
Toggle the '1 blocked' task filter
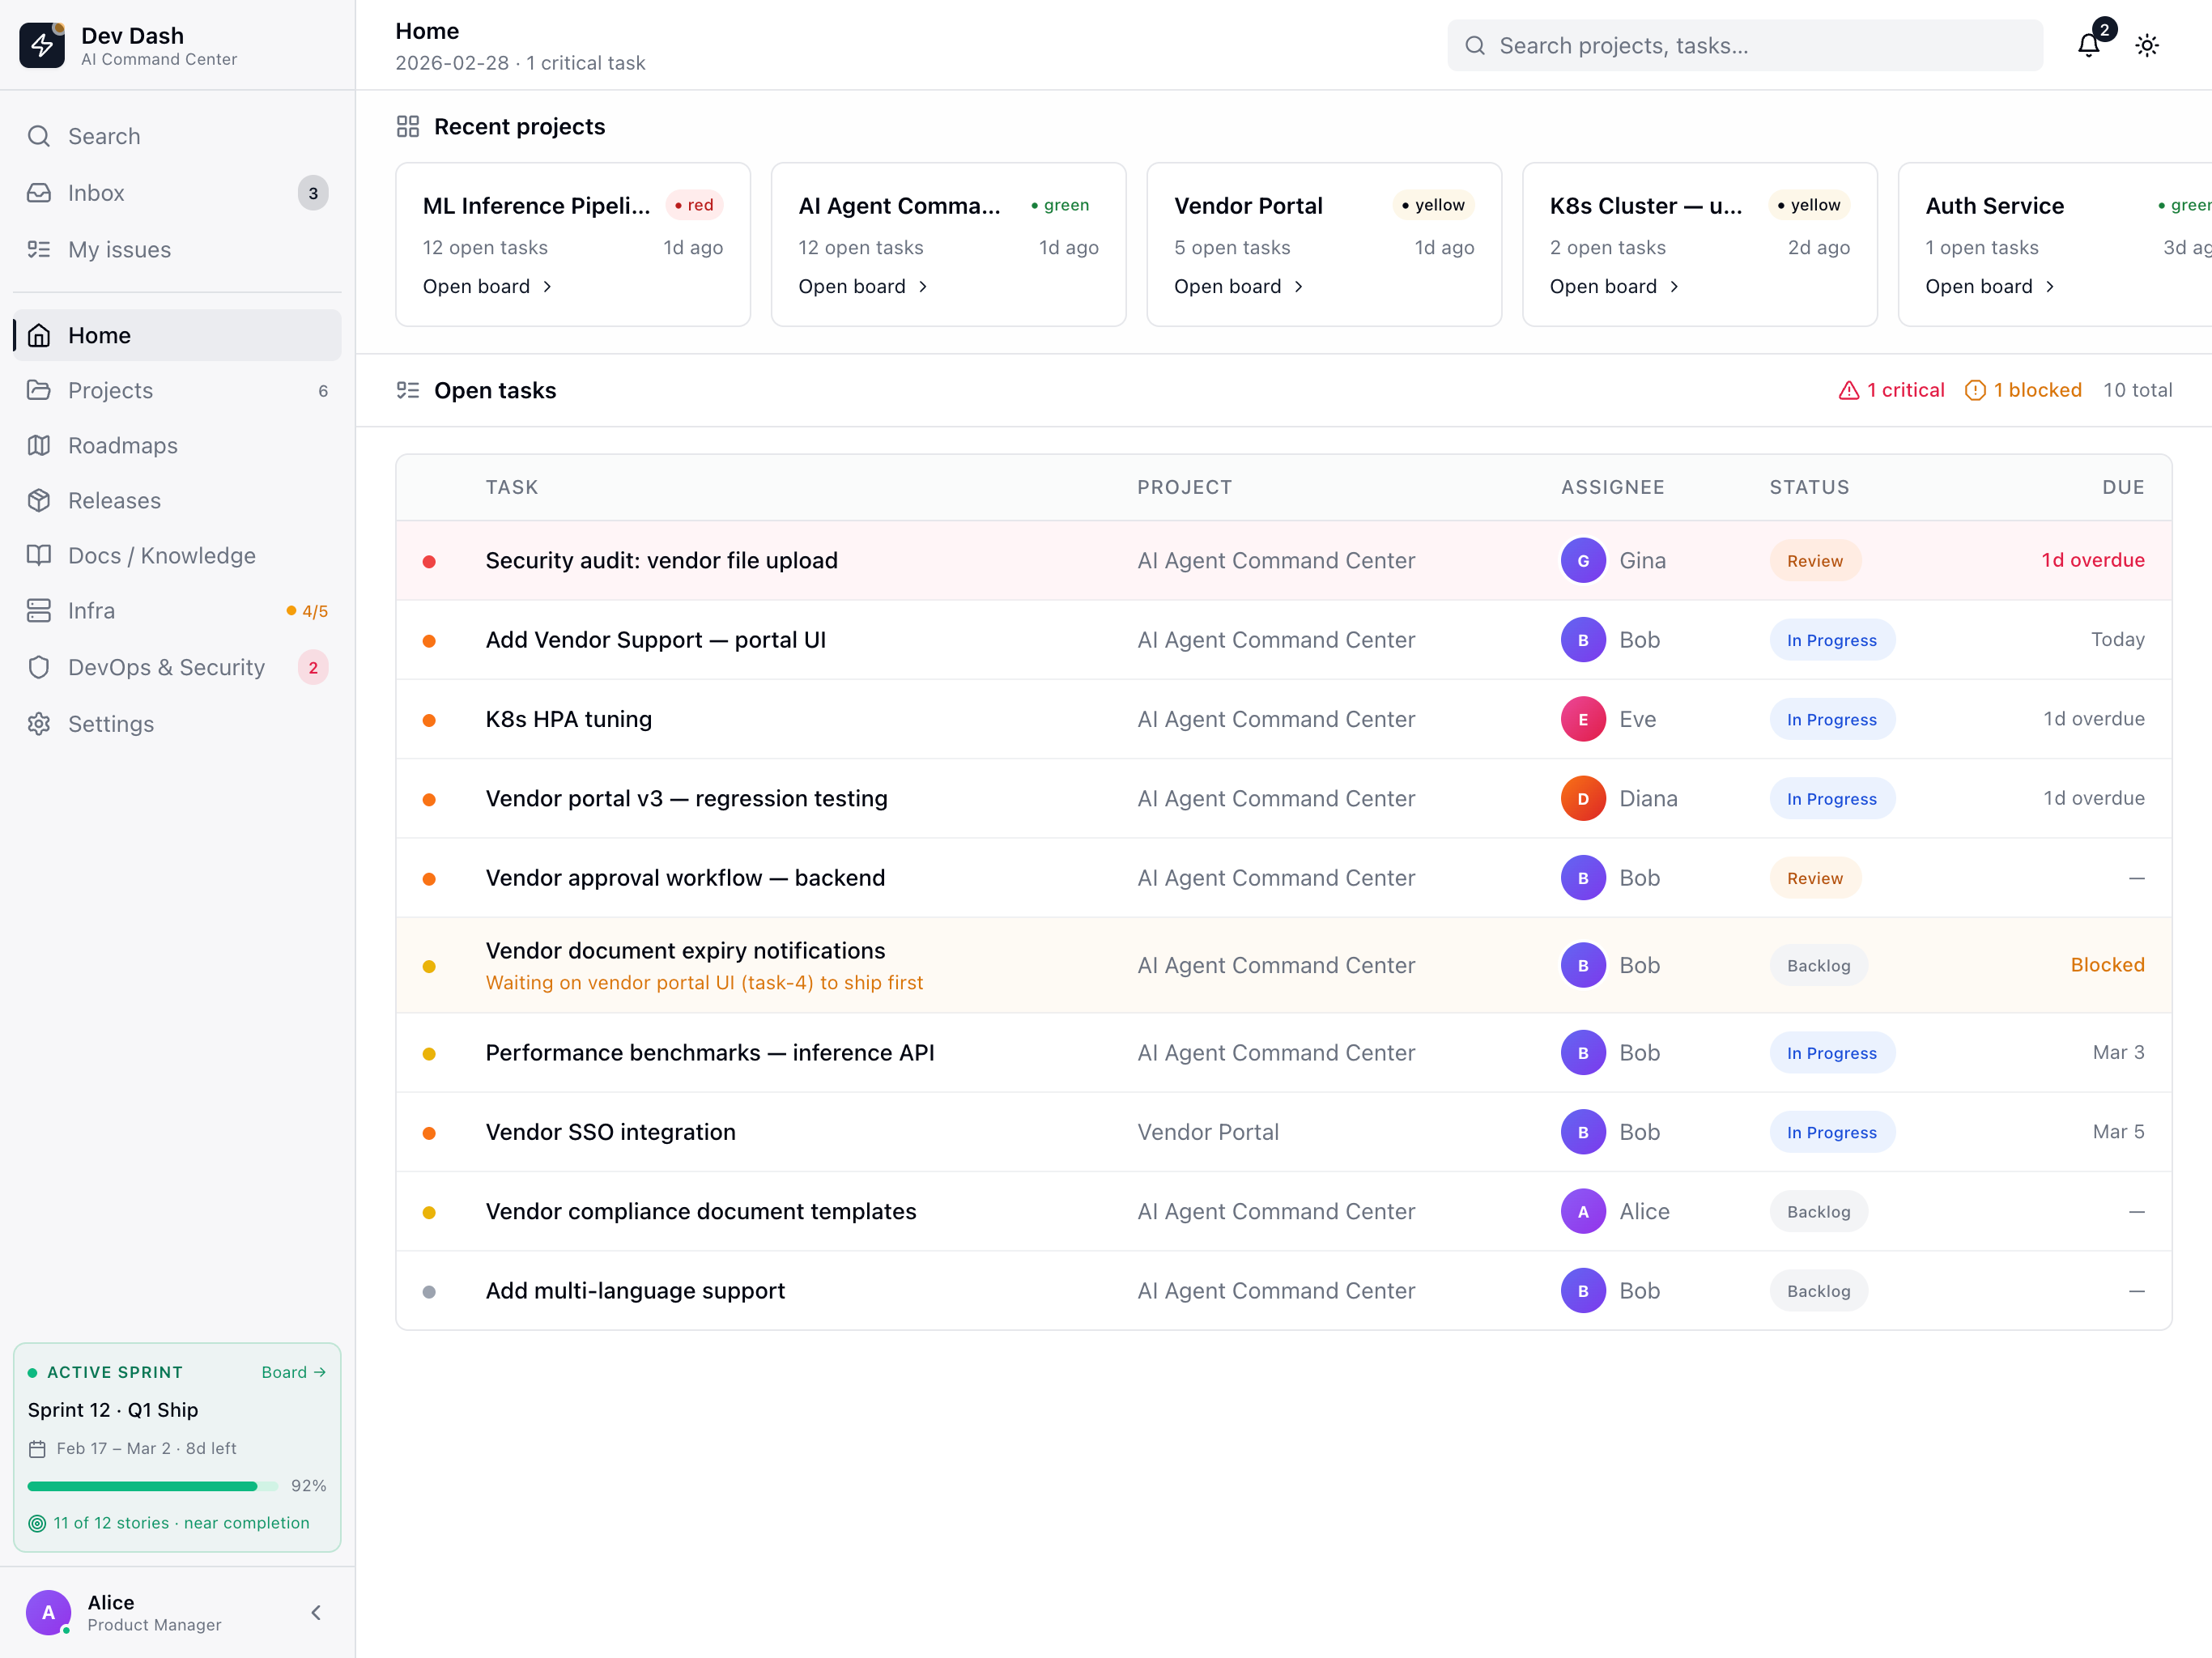[x=2023, y=390]
